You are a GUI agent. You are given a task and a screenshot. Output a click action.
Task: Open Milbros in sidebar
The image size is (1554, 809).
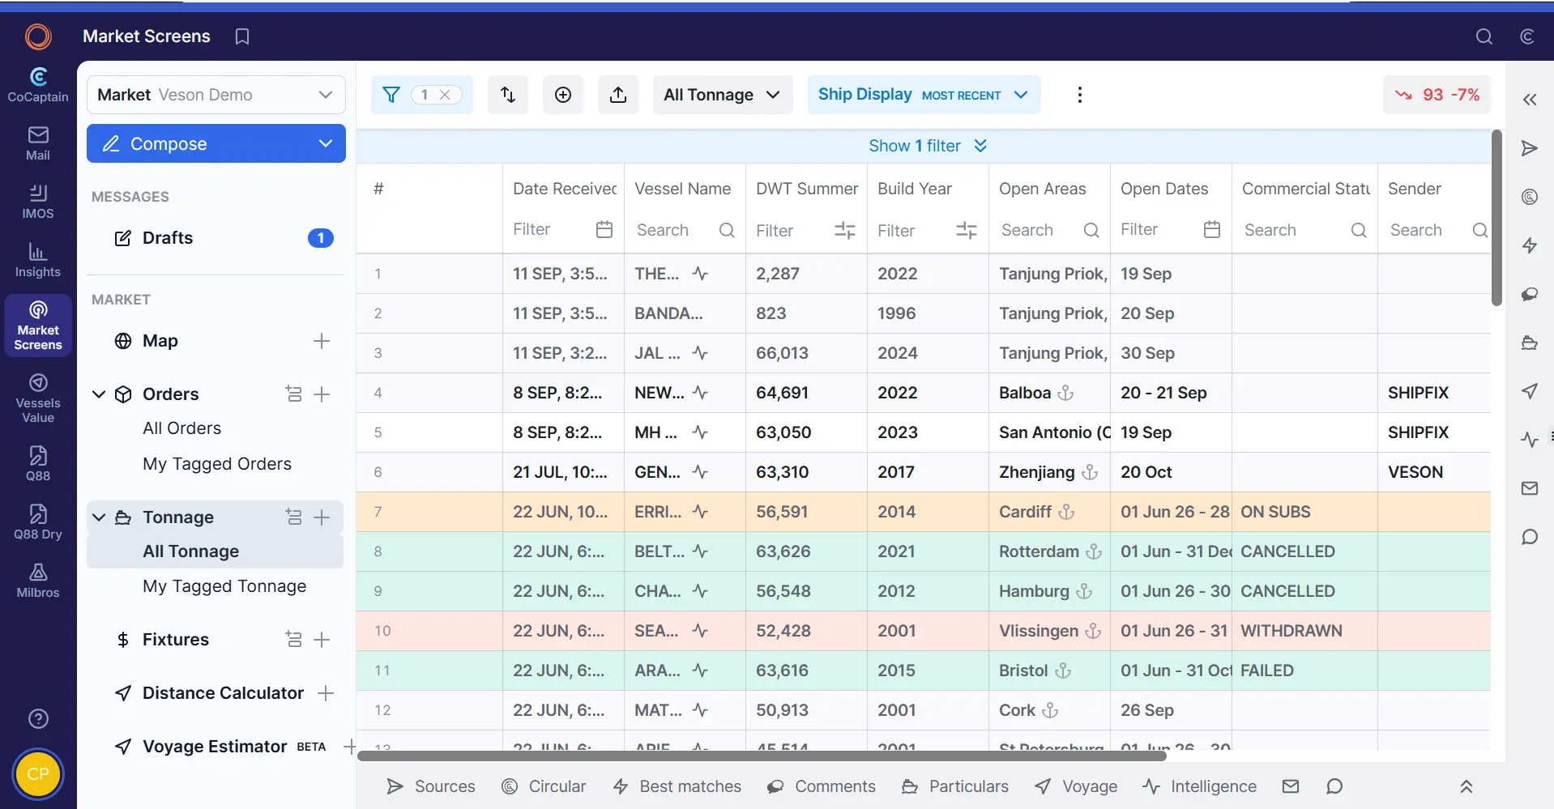pyautogui.click(x=38, y=581)
